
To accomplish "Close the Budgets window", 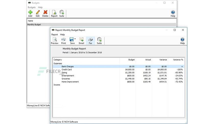I will coord(173,3).
